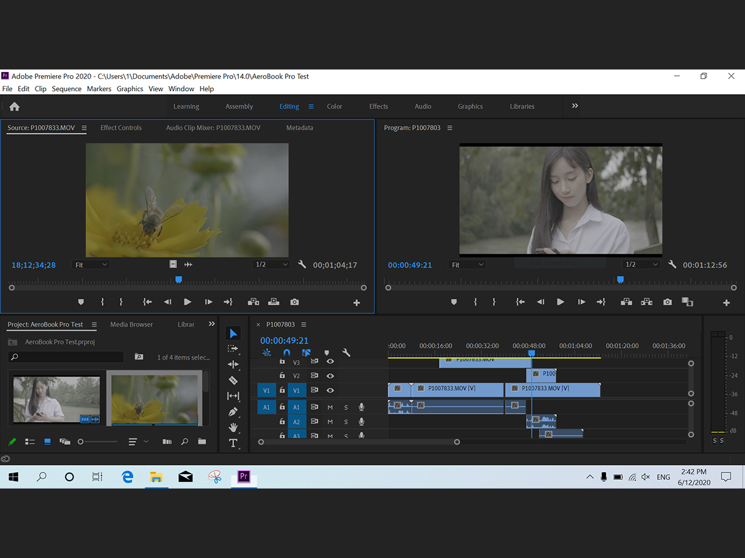
Task: Go to the Premiere Pro Home screen
Action: click(x=14, y=107)
